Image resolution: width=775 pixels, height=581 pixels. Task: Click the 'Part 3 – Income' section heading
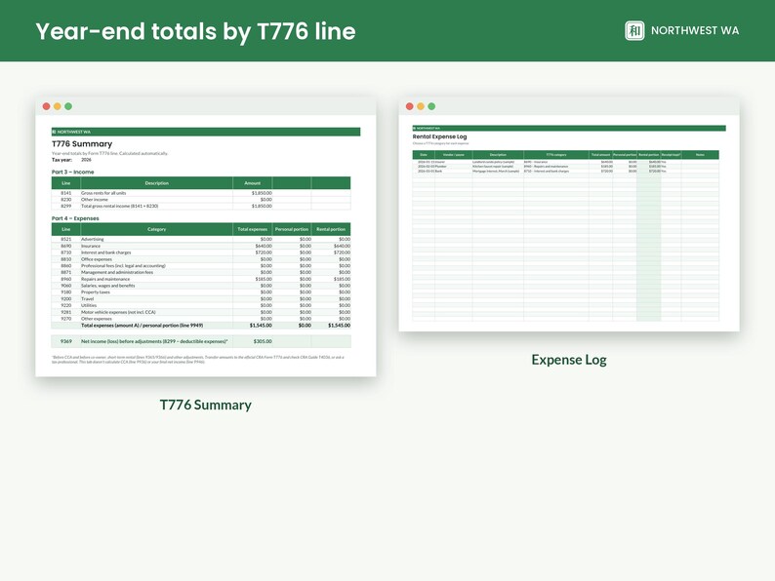click(72, 172)
